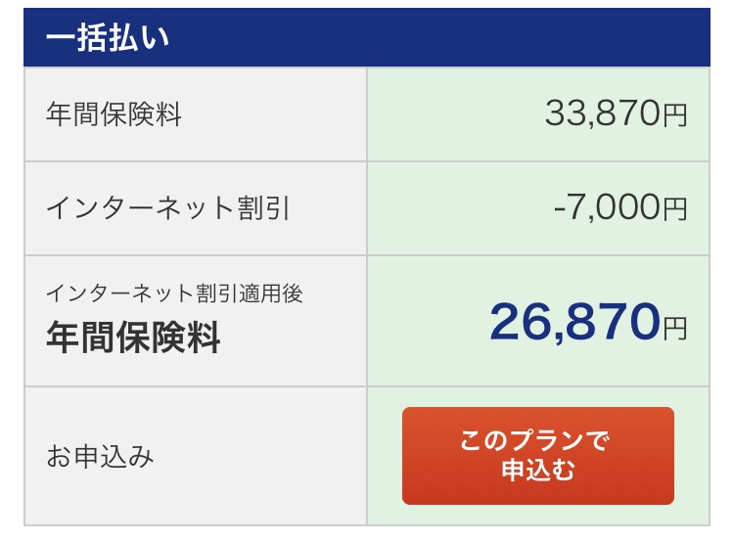Select the インターネット割引 row label
Image resolution: width=734 pixels, height=542 pixels.
(x=168, y=207)
